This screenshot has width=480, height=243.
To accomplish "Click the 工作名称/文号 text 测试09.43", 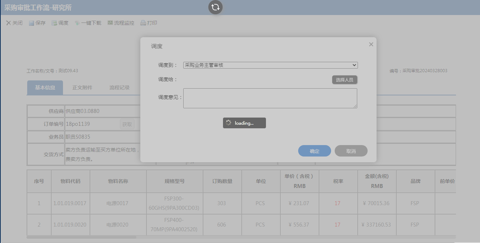I will coord(68,71).
